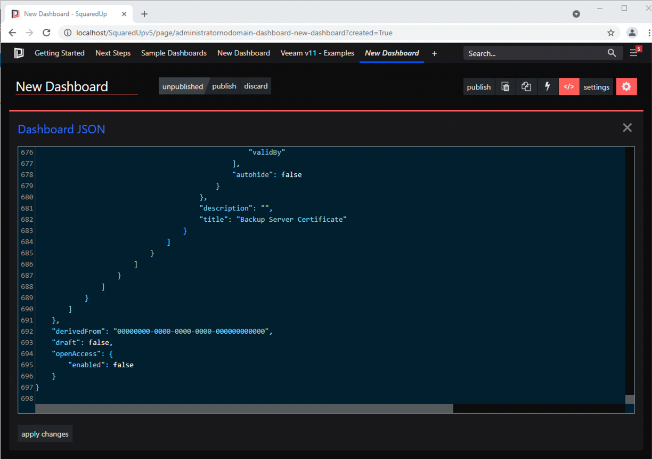Click the horizontal scrollbar thumb in editor
652x459 pixels.
244,408
